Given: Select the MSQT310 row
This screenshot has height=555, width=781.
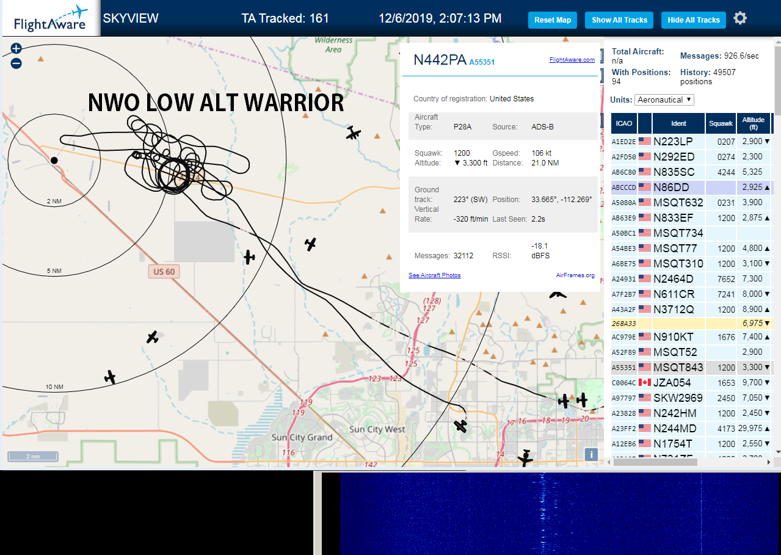Looking at the screenshot, I should pyautogui.click(x=692, y=263).
